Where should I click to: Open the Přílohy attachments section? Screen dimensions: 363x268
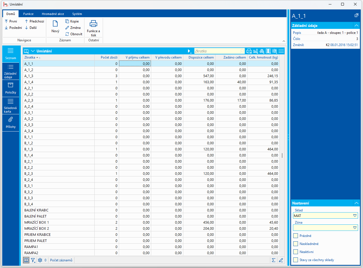point(11,123)
